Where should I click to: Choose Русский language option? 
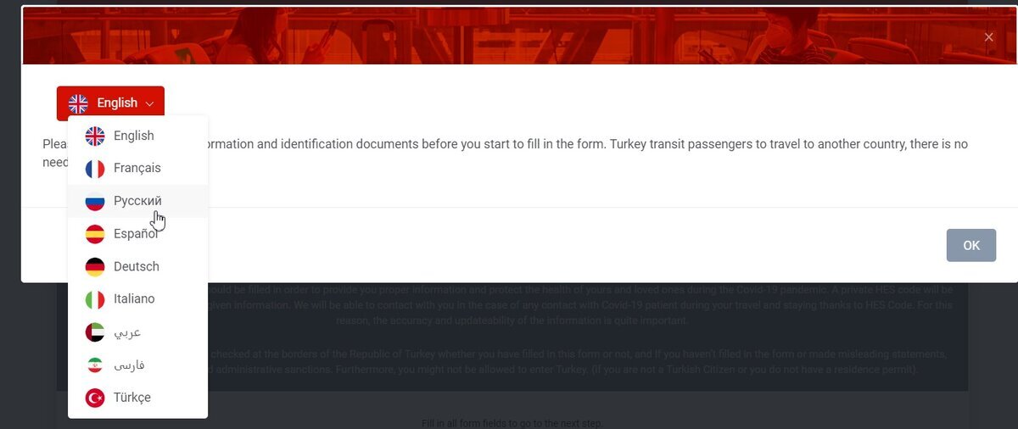(x=137, y=201)
